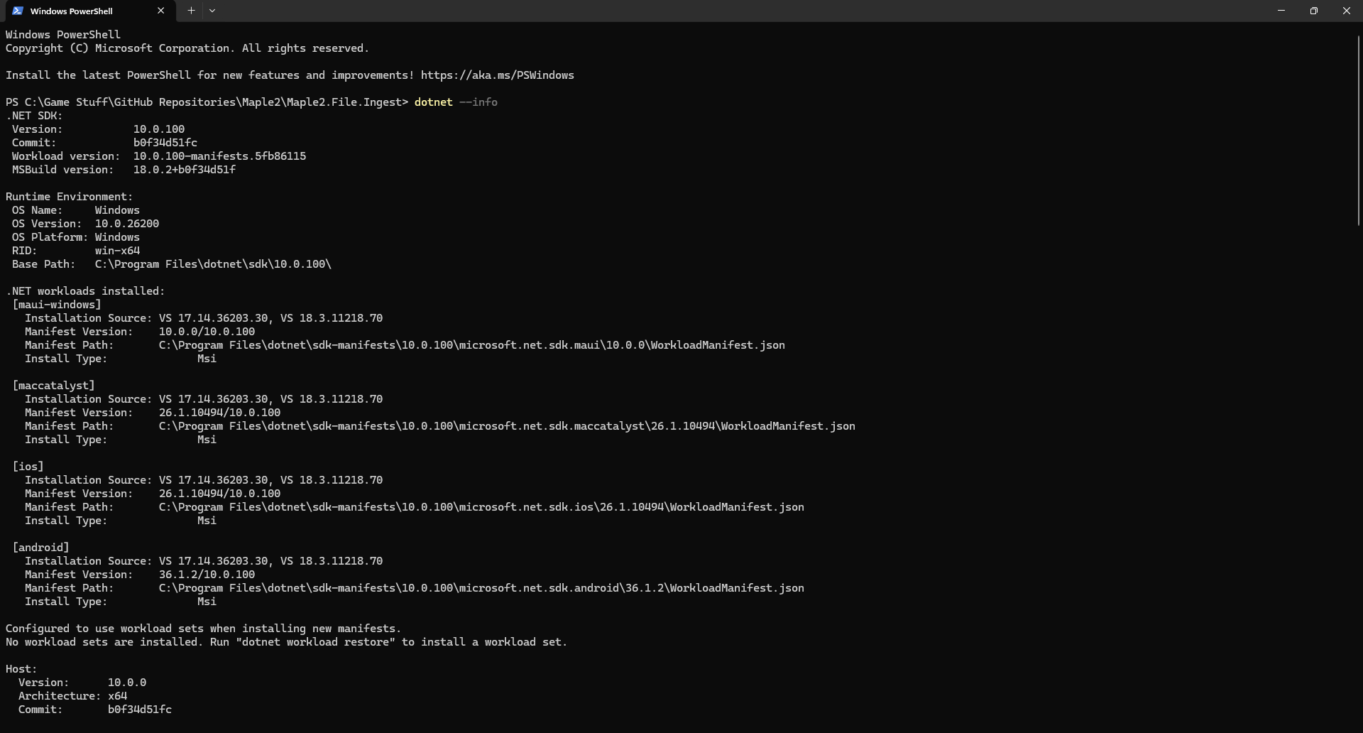1363x733 pixels.
Task: Click the [maccatalyst] workload name
Action: tap(53, 386)
